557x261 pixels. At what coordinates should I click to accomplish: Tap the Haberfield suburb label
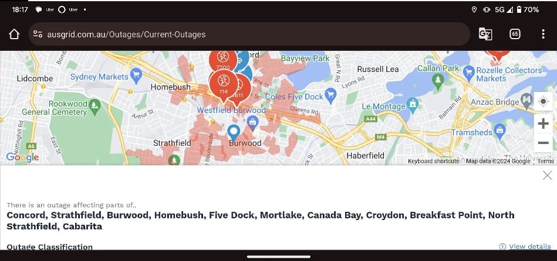(365, 156)
